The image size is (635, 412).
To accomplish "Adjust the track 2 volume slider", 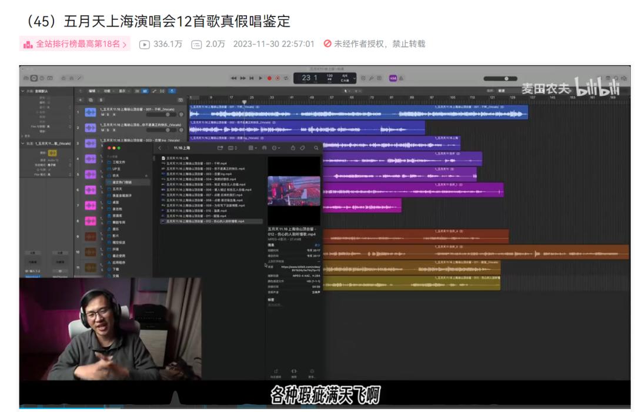I will tap(162, 130).
